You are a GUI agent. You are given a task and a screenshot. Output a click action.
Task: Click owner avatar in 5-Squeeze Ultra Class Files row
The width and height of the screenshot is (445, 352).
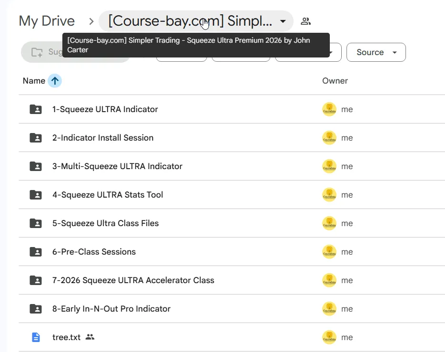(x=329, y=223)
